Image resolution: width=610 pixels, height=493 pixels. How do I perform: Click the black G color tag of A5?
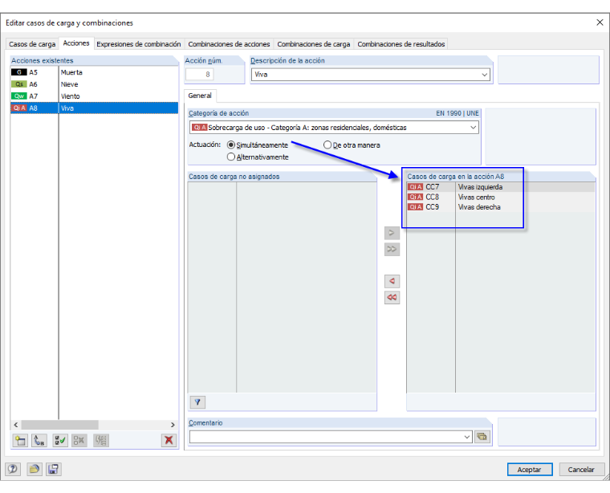pyautogui.click(x=19, y=72)
